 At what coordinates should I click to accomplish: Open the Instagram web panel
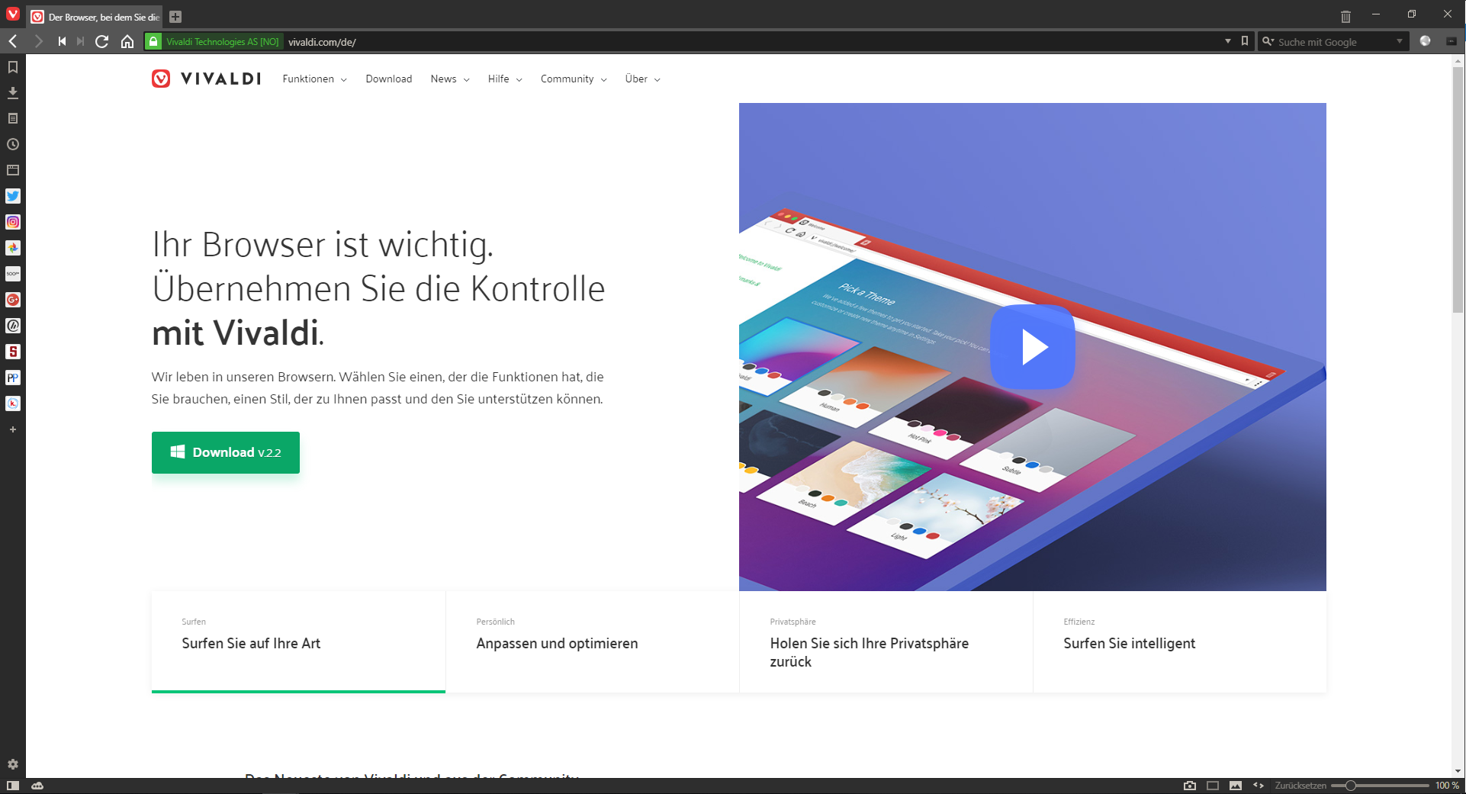coord(13,222)
